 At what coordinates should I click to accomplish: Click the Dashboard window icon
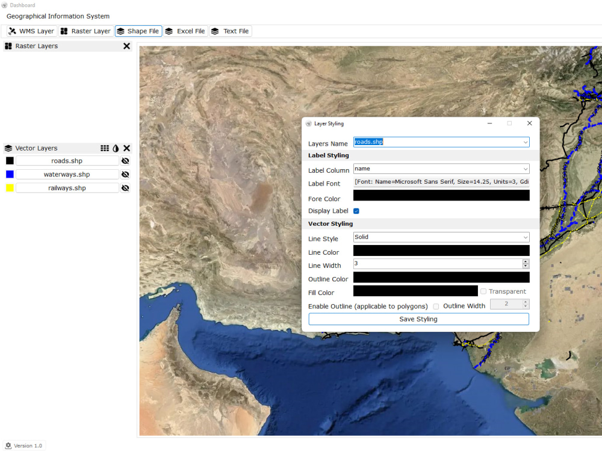[x=5, y=5]
